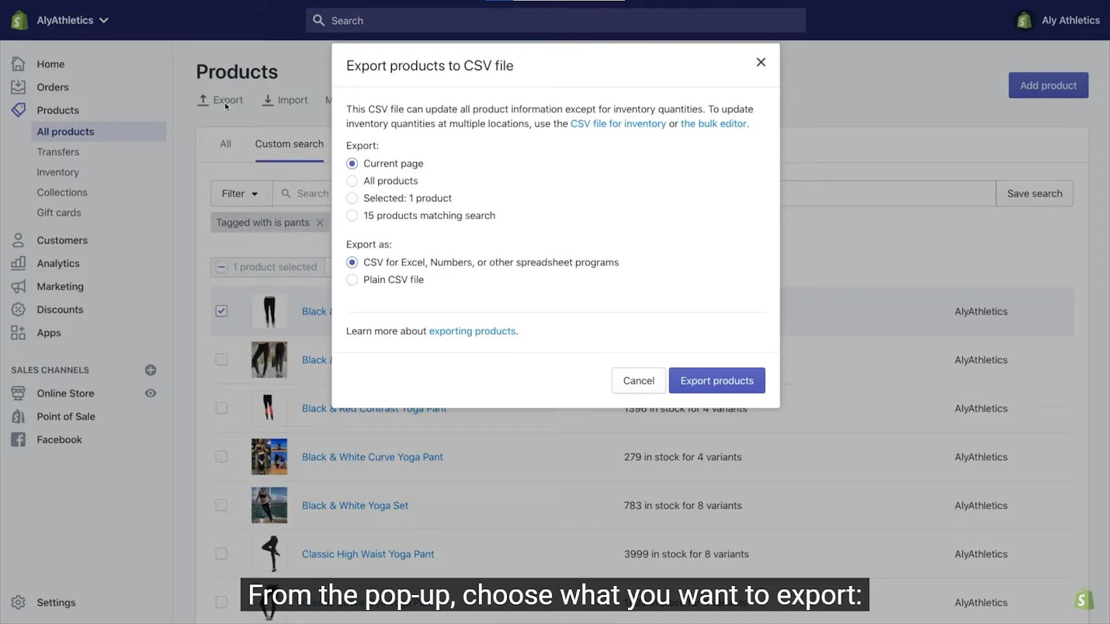The image size is (1110, 624).
Task: Open the Online Store storefront icon
Action: (x=19, y=393)
